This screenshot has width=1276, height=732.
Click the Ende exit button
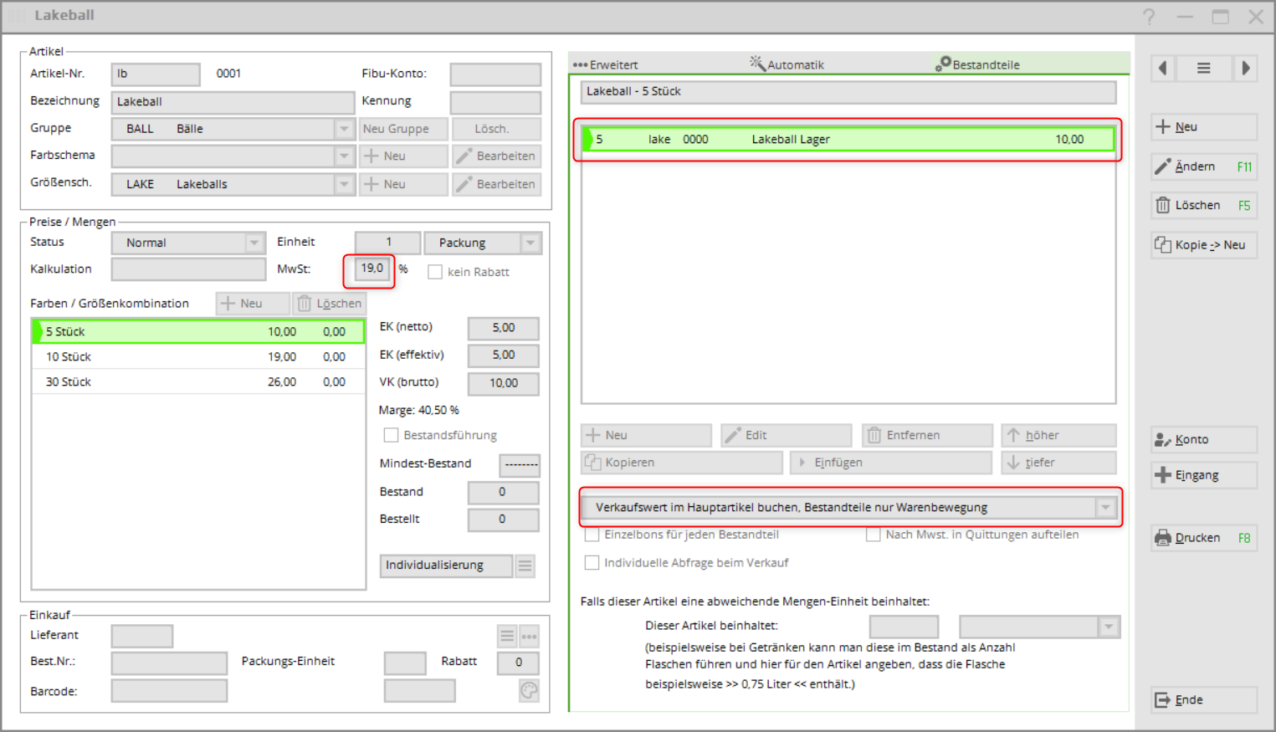1203,700
